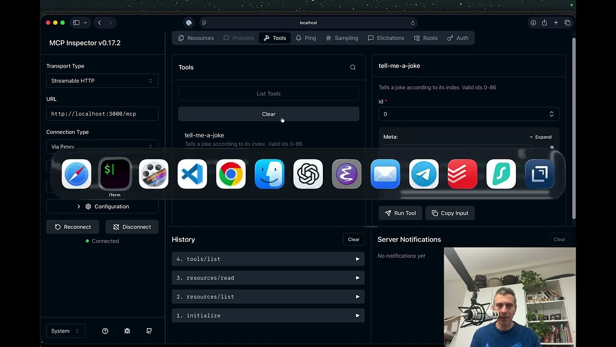Go back with Safari's back arrow
This screenshot has width=616, height=347.
[x=100, y=23]
